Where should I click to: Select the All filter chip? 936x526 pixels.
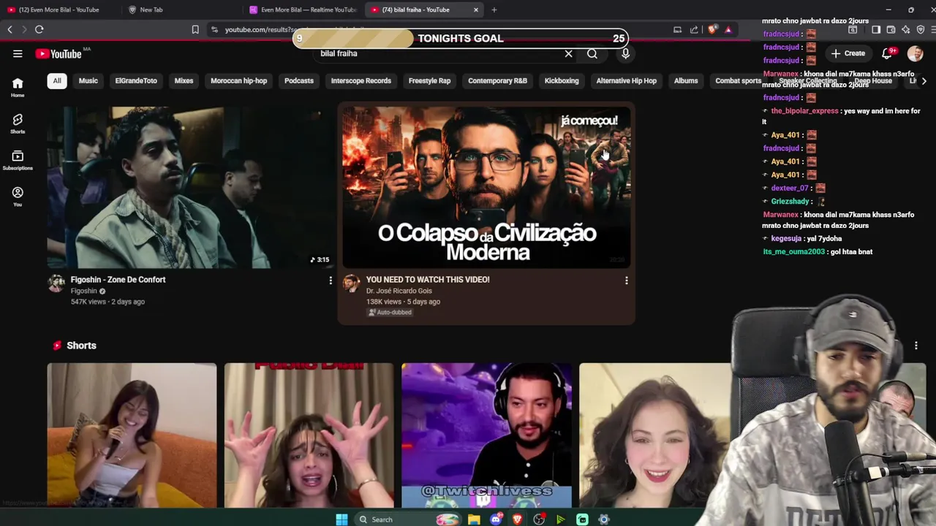pos(56,80)
